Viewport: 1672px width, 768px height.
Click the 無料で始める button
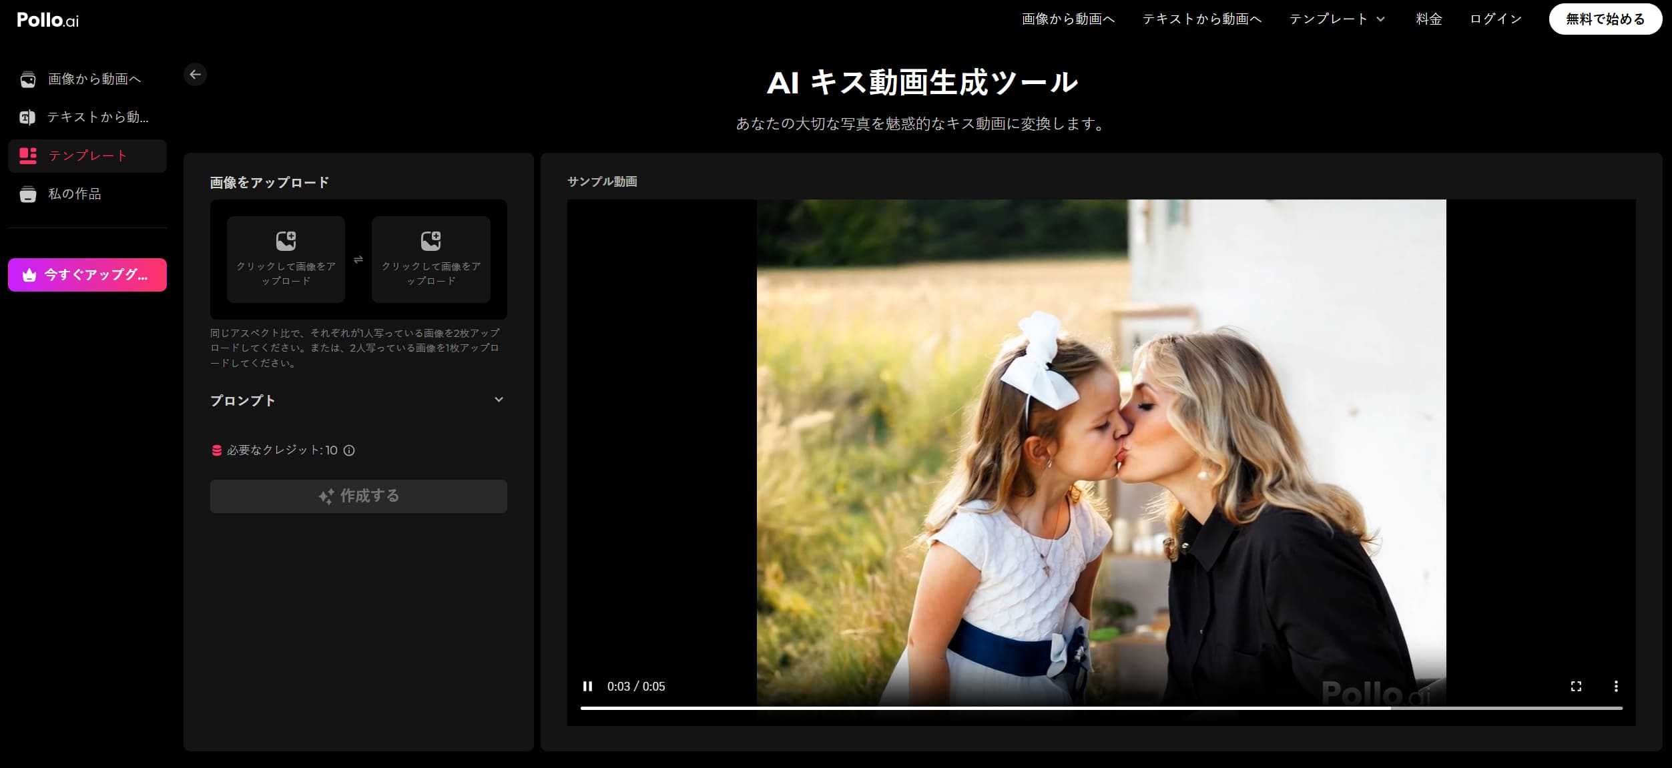[x=1605, y=19]
